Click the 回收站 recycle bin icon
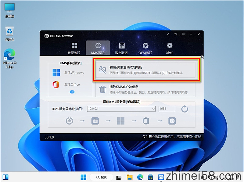Image resolution: width=244 pixels, height=183 pixels. [x=10, y=34]
